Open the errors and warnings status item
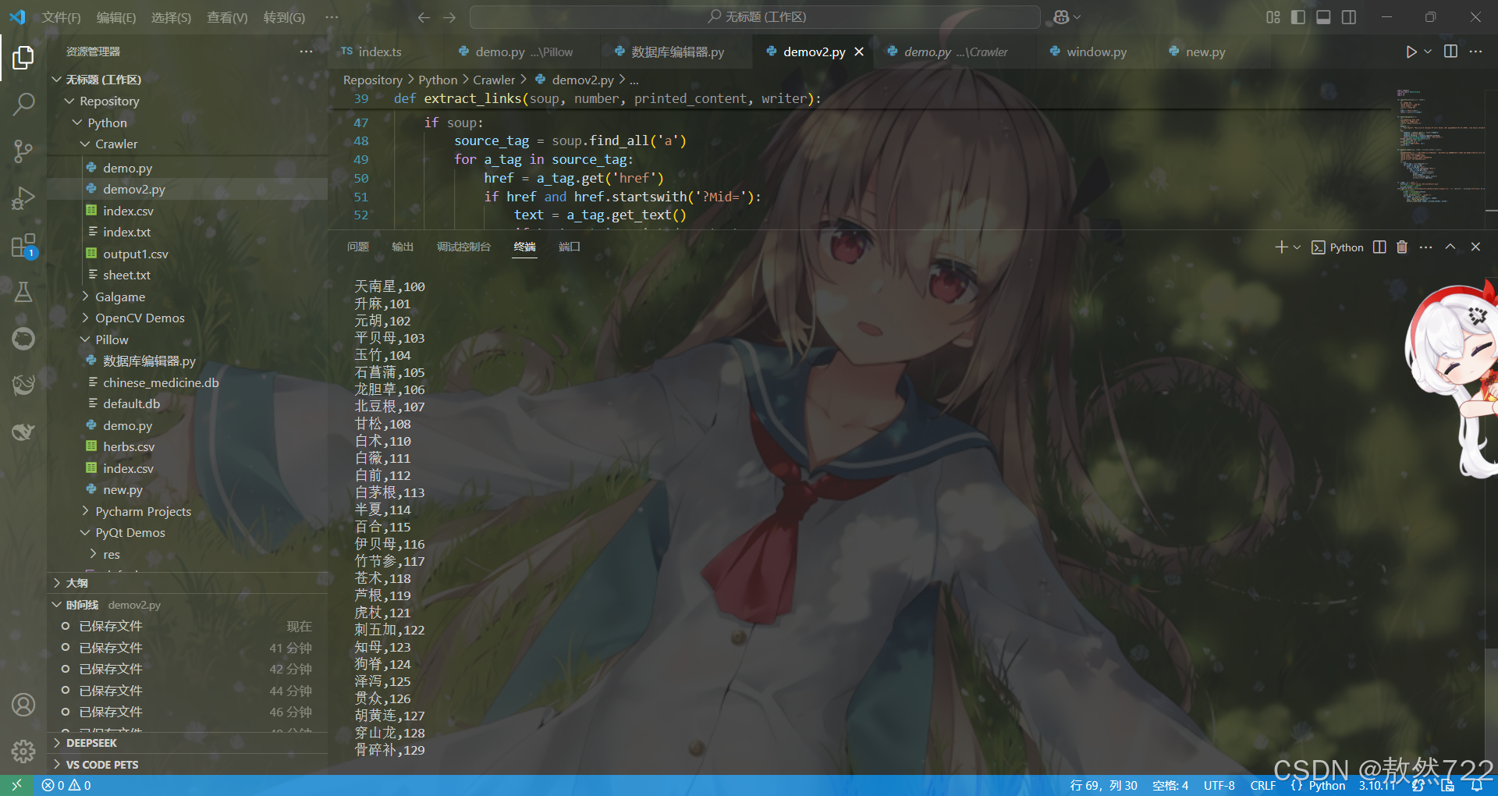The width and height of the screenshot is (1498, 796). (66, 785)
